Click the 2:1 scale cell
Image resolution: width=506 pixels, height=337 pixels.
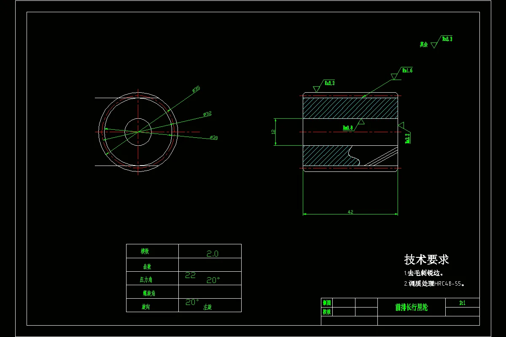click(x=462, y=302)
